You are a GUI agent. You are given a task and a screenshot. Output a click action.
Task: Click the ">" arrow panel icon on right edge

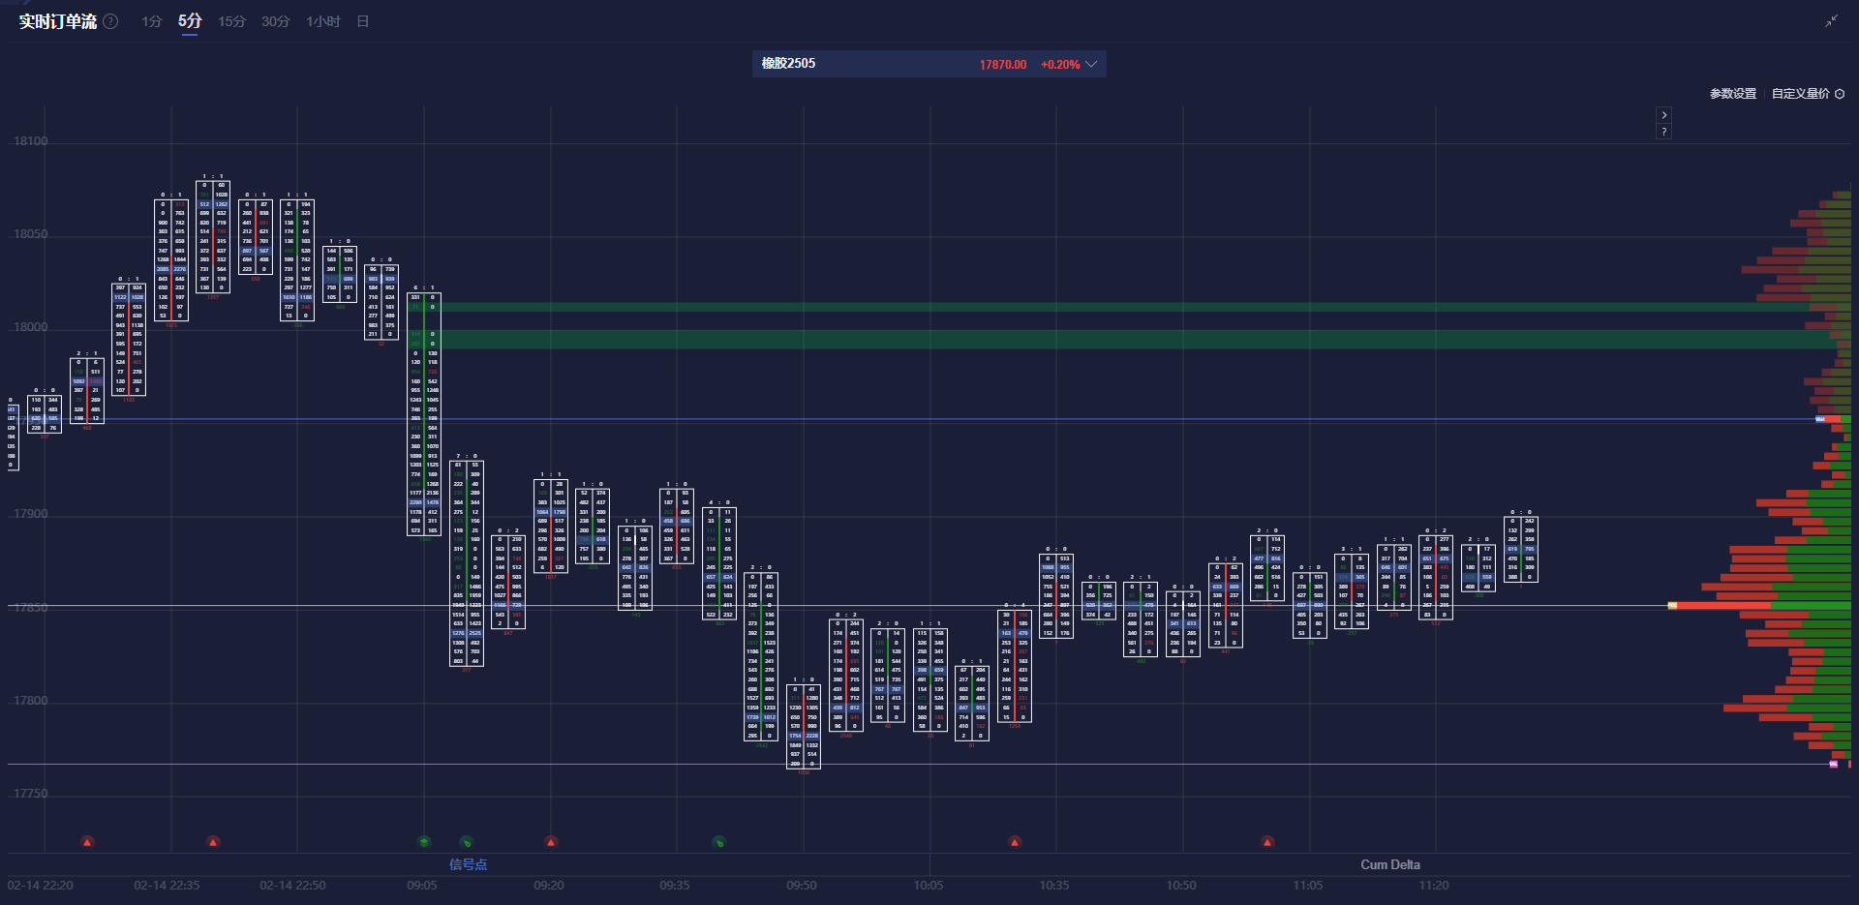[1663, 114]
